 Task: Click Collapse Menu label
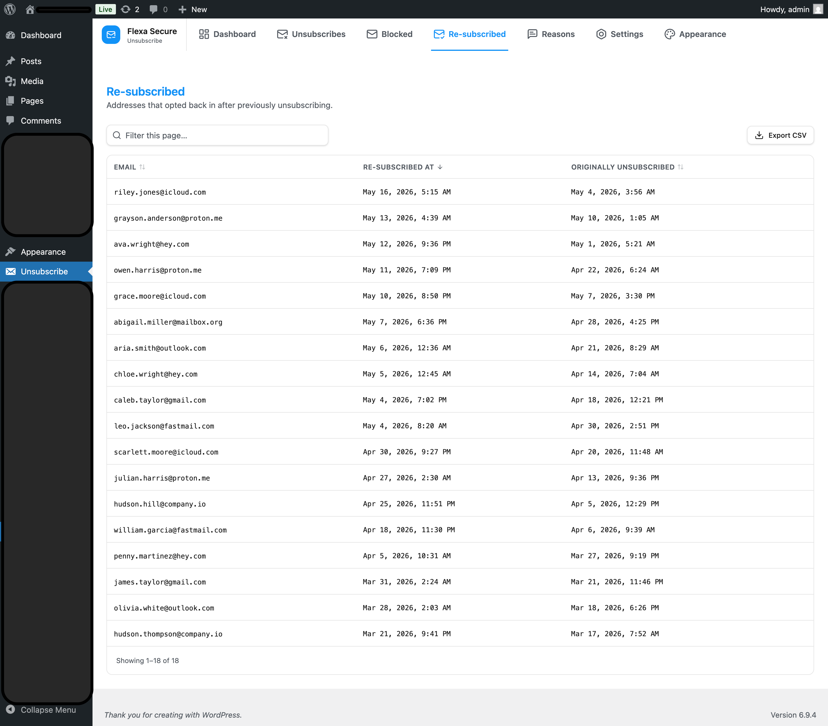[x=48, y=710]
